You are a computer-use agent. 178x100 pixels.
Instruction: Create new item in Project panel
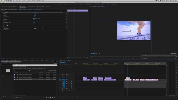click(x=53, y=97)
